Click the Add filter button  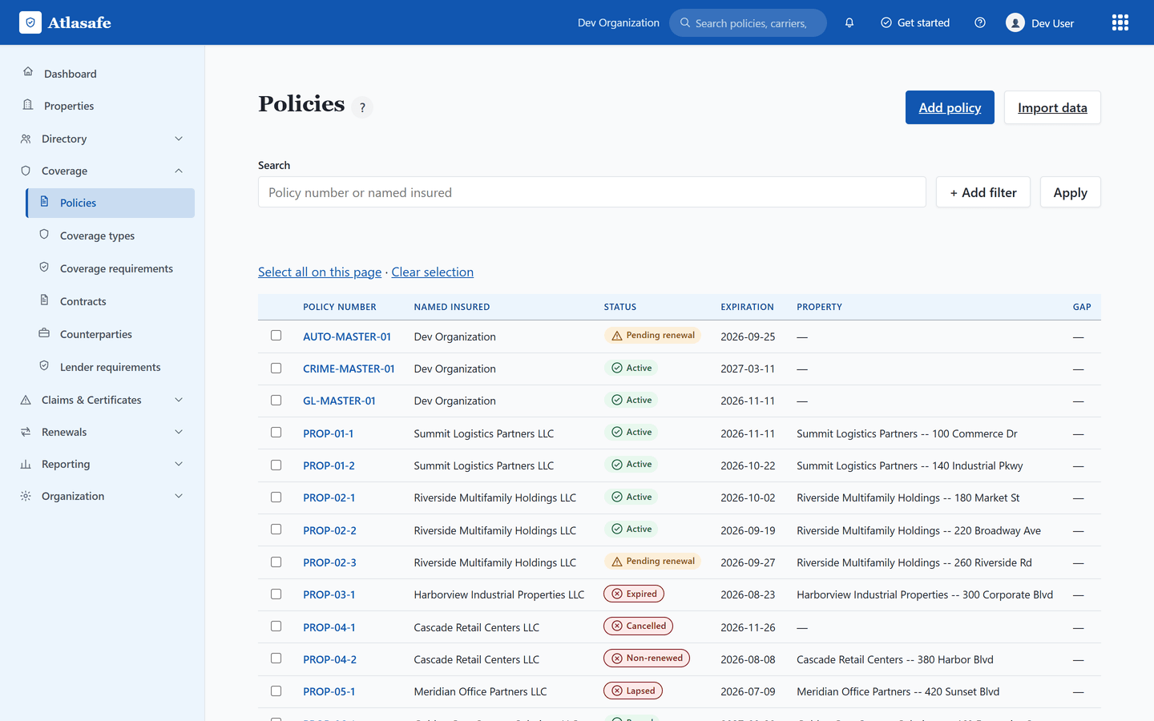point(983,192)
